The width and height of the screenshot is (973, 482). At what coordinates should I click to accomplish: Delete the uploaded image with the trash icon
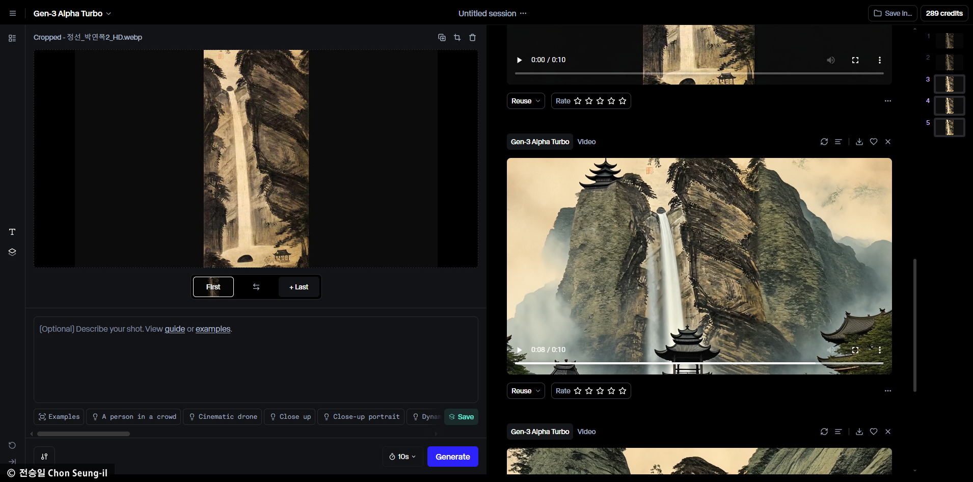472,37
